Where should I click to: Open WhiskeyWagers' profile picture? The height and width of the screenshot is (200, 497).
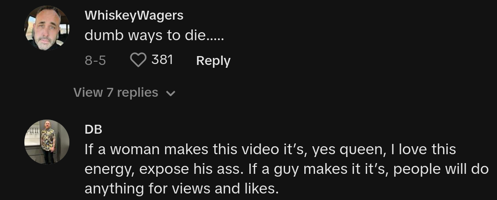47,28
